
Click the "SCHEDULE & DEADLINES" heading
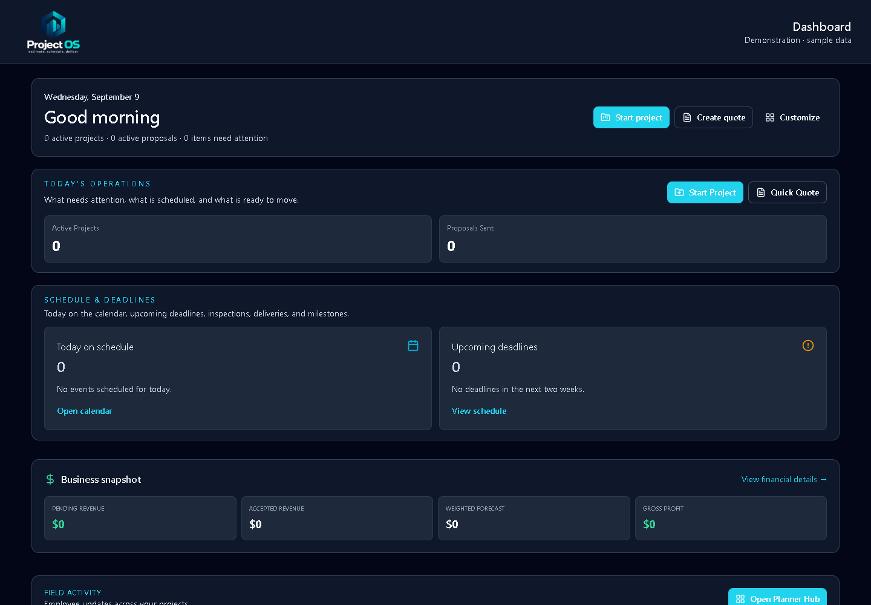100,300
